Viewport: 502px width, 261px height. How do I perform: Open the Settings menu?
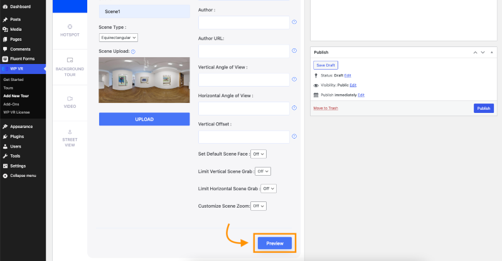18,166
